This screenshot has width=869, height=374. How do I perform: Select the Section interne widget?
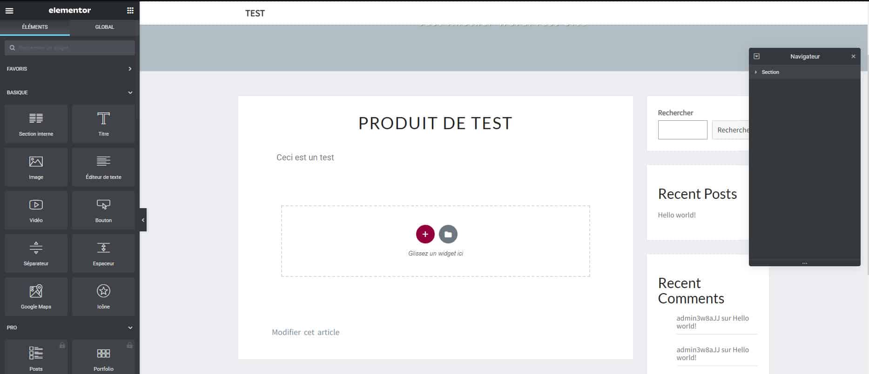[36, 124]
